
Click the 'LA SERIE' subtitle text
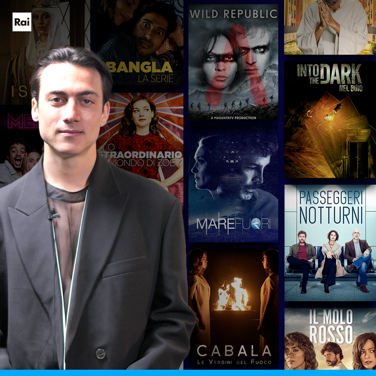(x=156, y=79)
